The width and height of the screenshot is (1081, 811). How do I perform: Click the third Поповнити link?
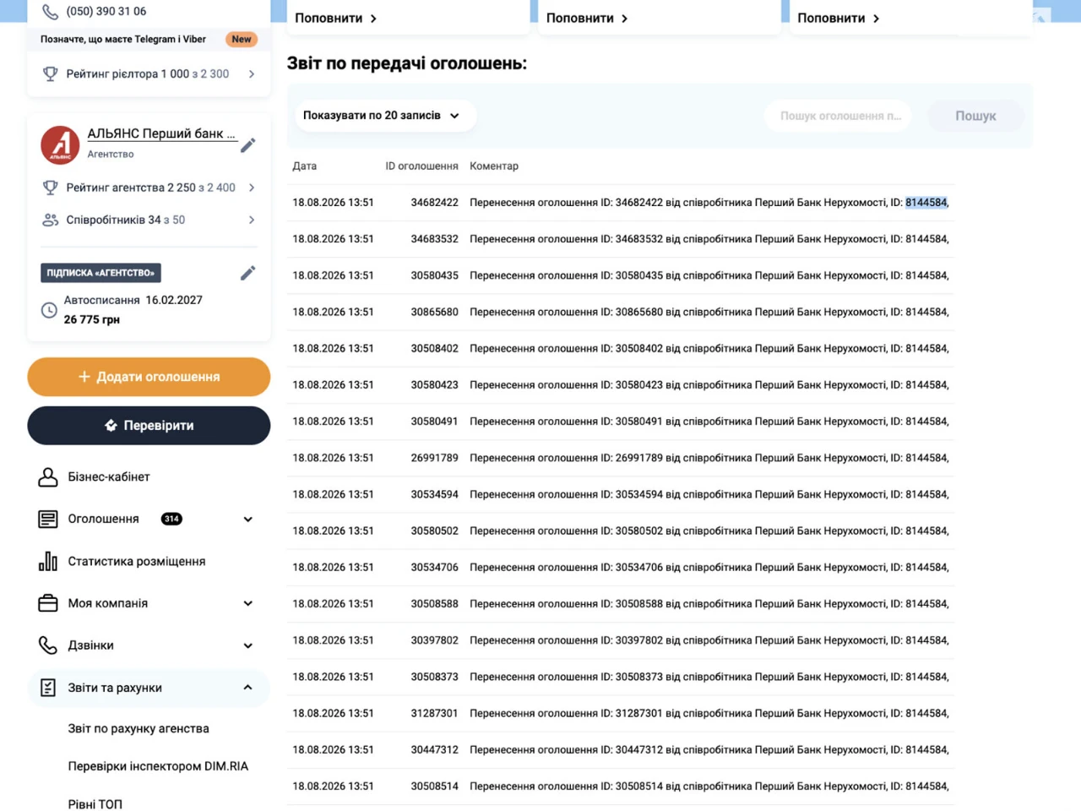pos(839,18)
